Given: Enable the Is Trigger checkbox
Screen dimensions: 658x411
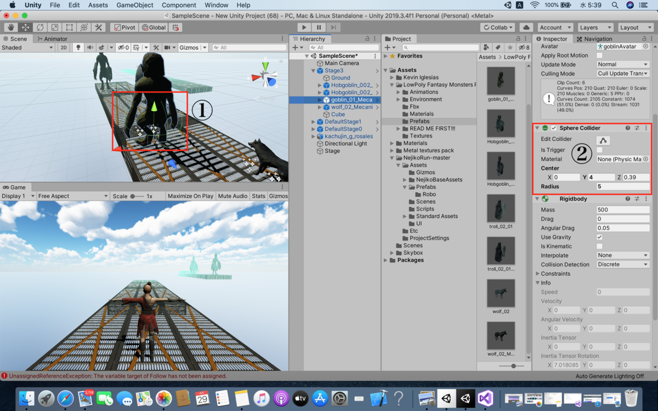Looking at the screenshot, I should [x=599, y=150].
